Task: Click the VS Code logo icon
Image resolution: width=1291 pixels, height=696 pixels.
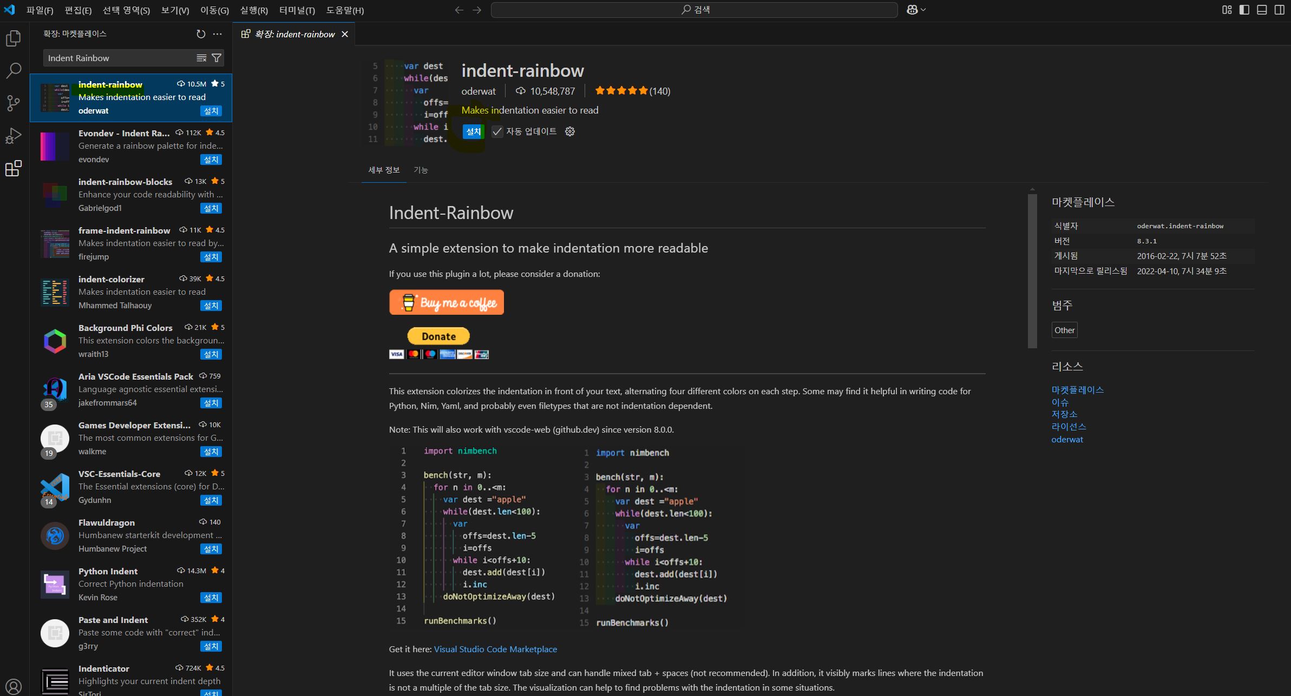Action: click(10, 10)
